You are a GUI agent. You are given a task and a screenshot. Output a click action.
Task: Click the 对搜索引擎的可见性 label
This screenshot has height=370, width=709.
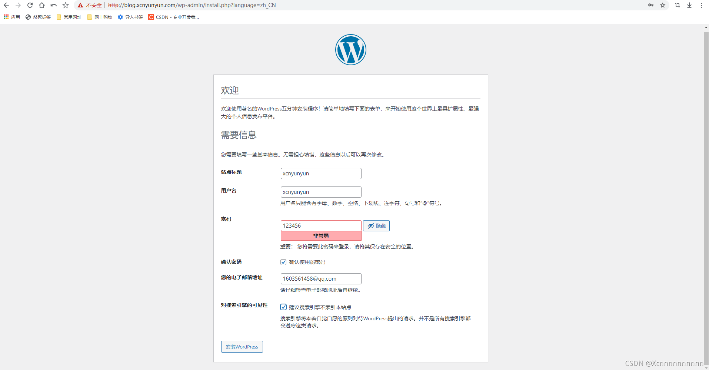click(x=244, y=305)
